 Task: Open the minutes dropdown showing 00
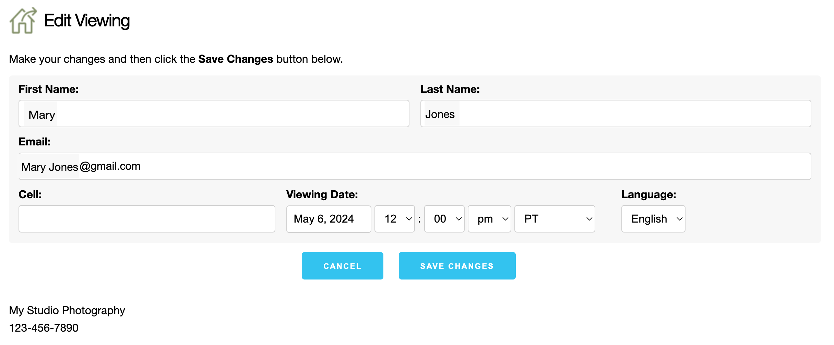(444, 219)
